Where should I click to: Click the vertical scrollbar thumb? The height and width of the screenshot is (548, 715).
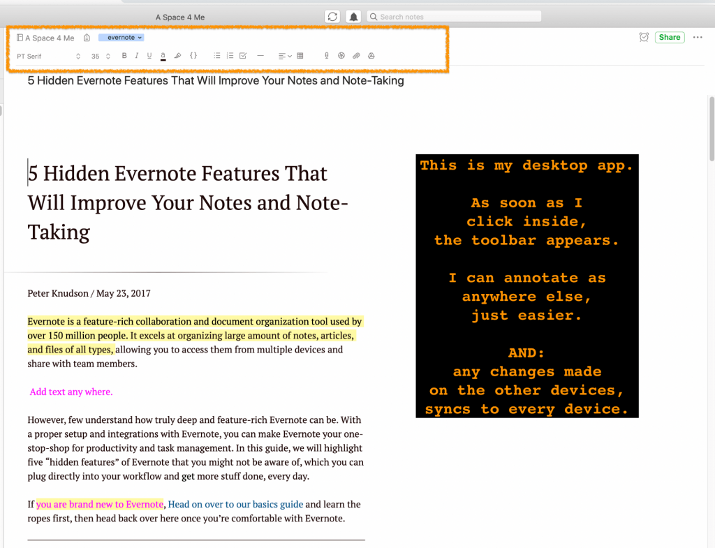pyautogui.click(x=712, y=128)
